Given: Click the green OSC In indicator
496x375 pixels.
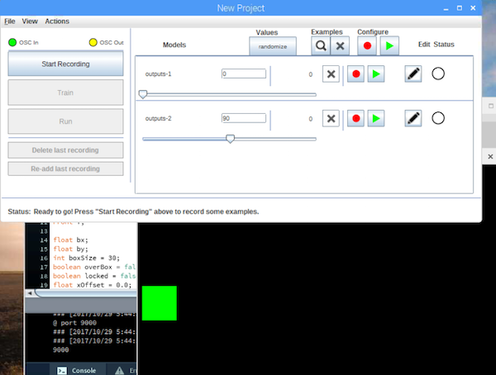Looking at the screenshot, I should [12, 42].
